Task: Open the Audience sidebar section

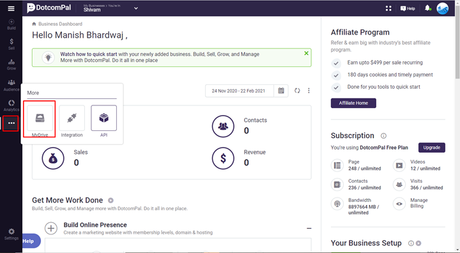Action: [11, 85]
